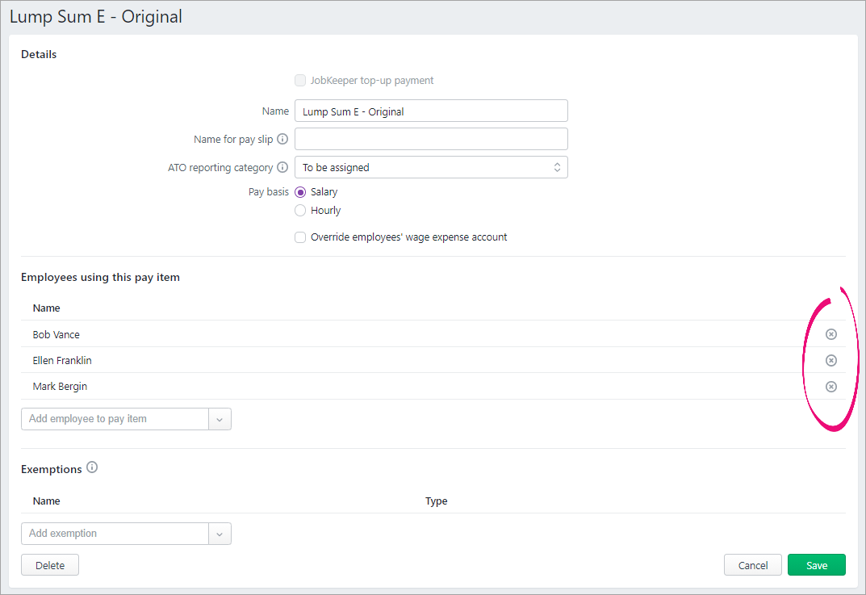
Task: Expand the Add exemption dropdown arrow
Action: pyautogui.click(x=220, y=534)
